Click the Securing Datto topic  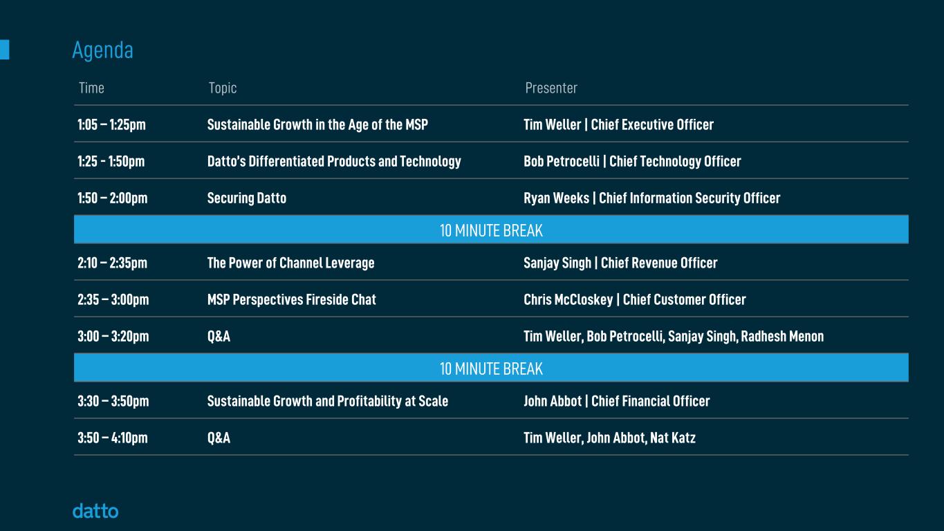(247, 198)
